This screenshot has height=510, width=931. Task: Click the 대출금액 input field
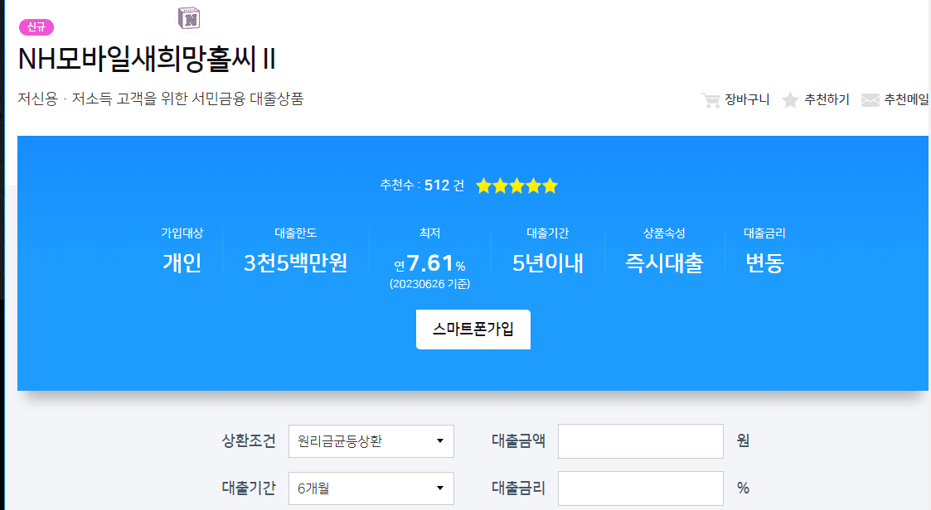(641, 441)
